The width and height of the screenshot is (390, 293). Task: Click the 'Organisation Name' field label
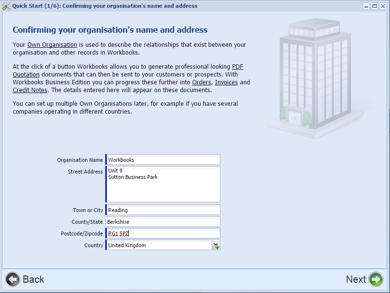80,160
